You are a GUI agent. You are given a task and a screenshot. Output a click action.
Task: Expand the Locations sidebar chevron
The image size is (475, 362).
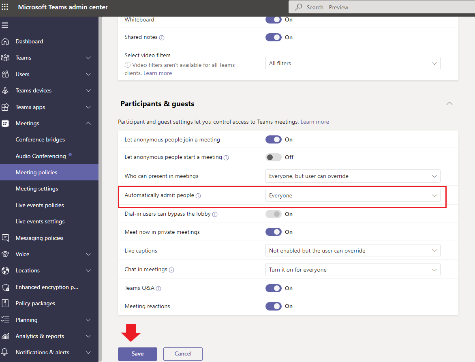[88, 270]
